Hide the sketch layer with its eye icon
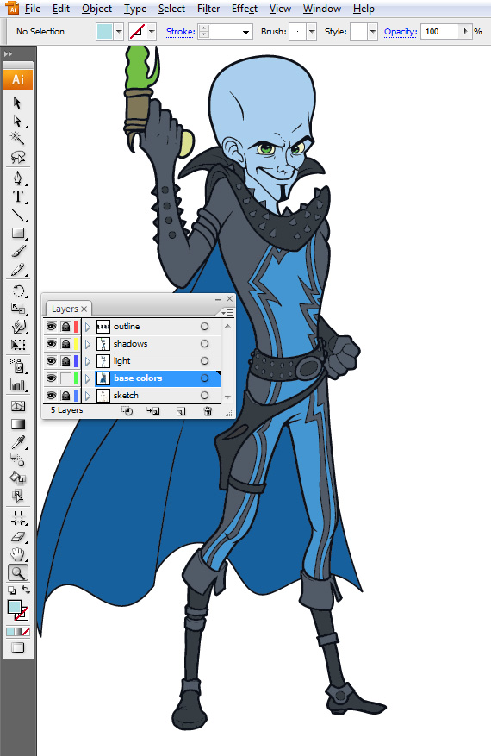Image resolution: width=491 pixels, height=756 pixels. (x=51, y=396)
